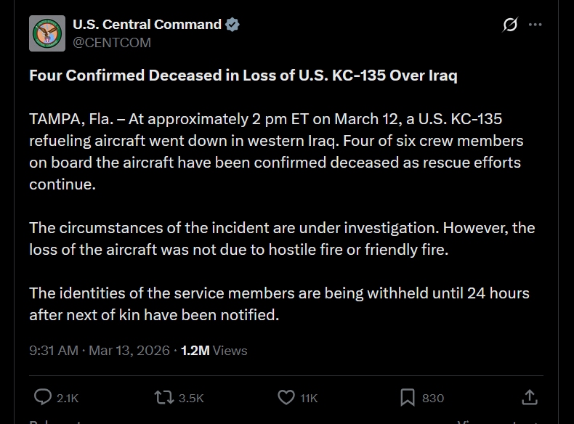This screenshot has height=424, width=574.
Task: Click the paragraph about identities being withheld
Action: [x=279, y=303]
